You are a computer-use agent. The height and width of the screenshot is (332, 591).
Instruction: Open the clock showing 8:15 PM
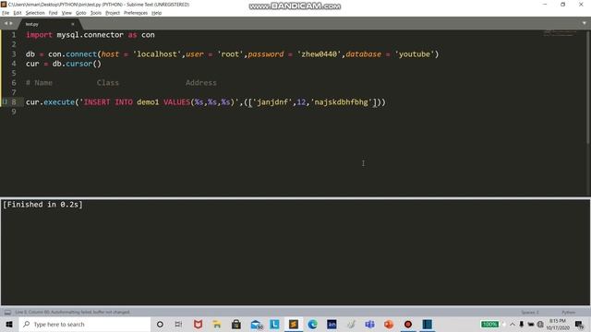click(558, 324)
